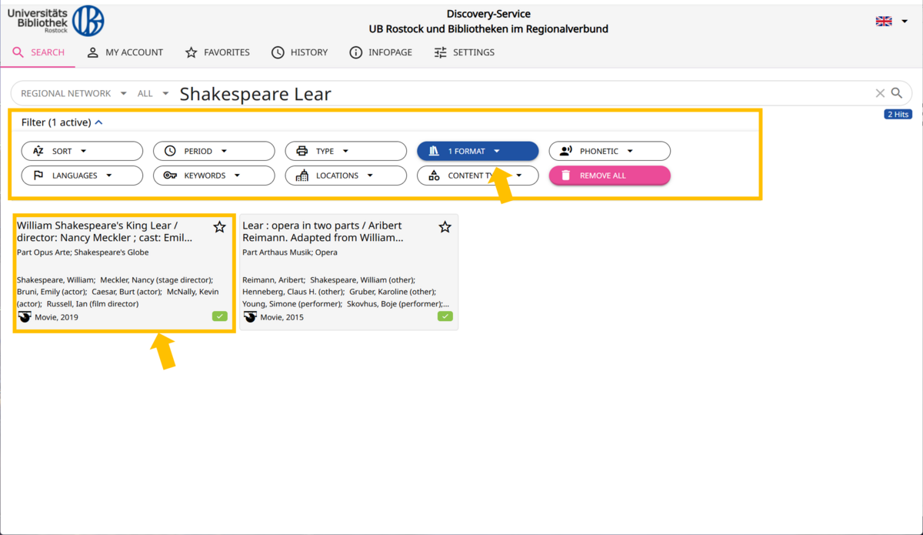Image resolution: width=923 pixels, height=535 pixels.
Task: Click 'Russell, Ian (film director)' text
Action: point(93,304)
